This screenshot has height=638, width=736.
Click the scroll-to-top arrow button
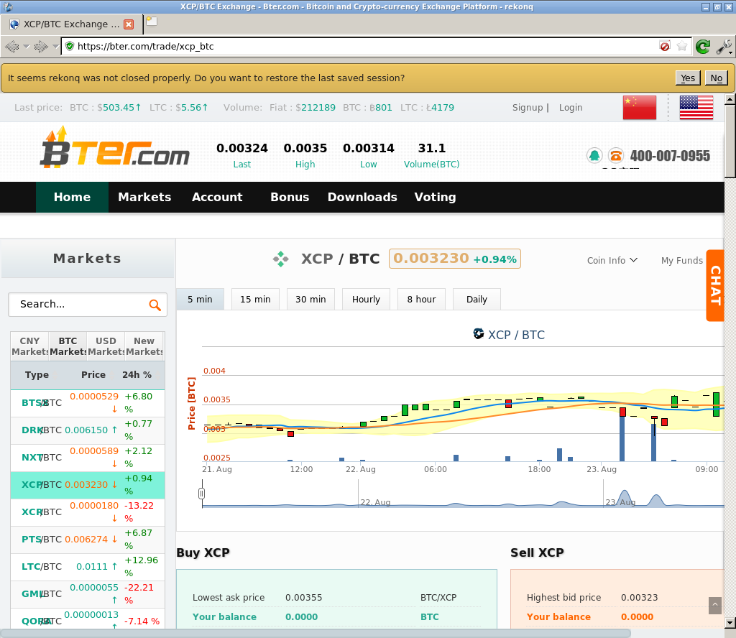[x=715, y=605]
